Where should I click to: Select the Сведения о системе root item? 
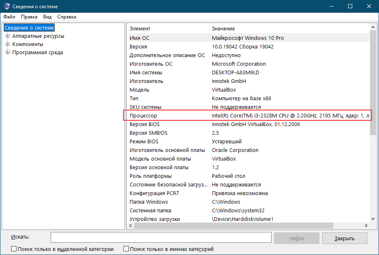(x=29, y=28)
